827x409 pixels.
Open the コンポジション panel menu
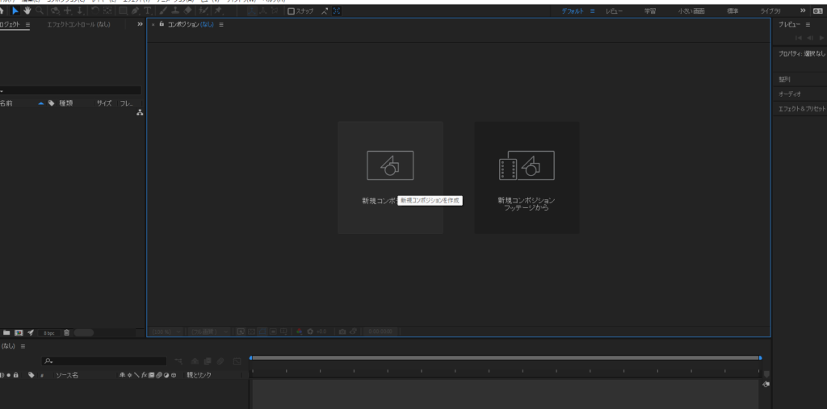[221, 25]
